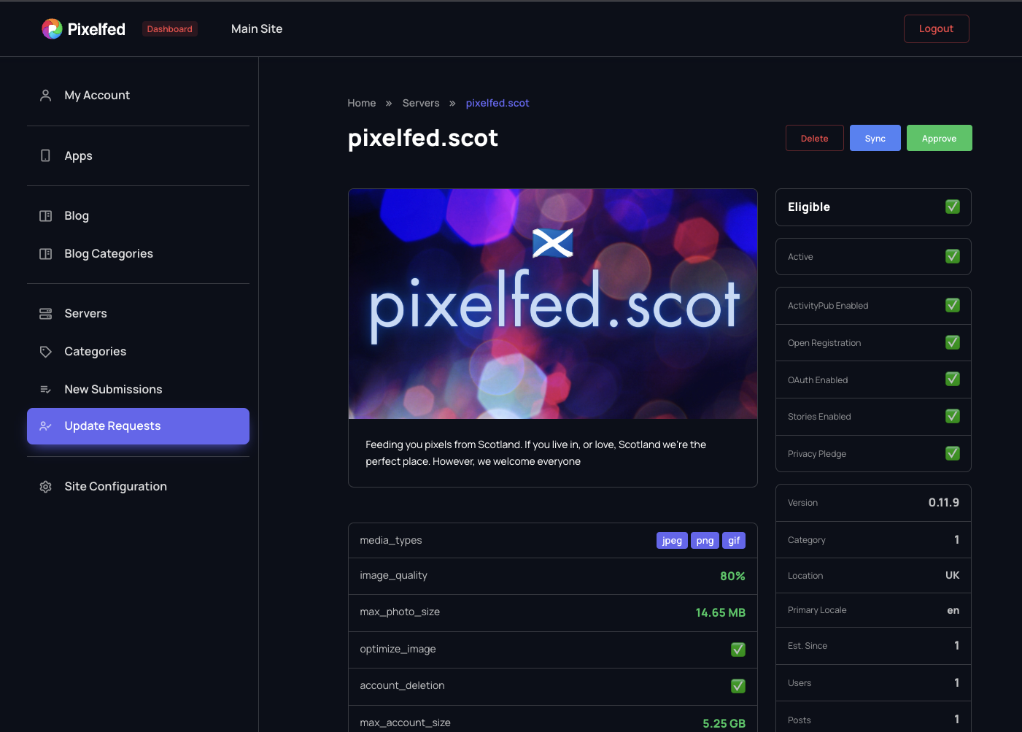The image size is (1022, 732).
Task: Click the ActivityPub Enabled checkmark
Action: coord(953,305)
